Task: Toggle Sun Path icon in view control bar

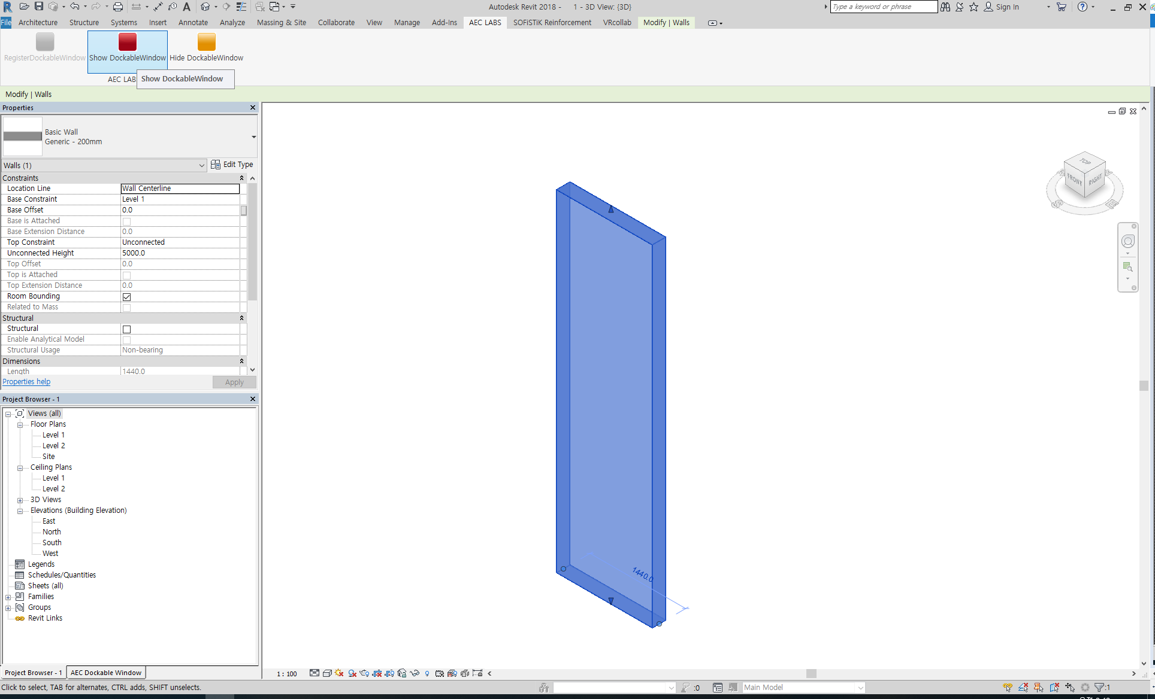Action: [x=340, y=673]
